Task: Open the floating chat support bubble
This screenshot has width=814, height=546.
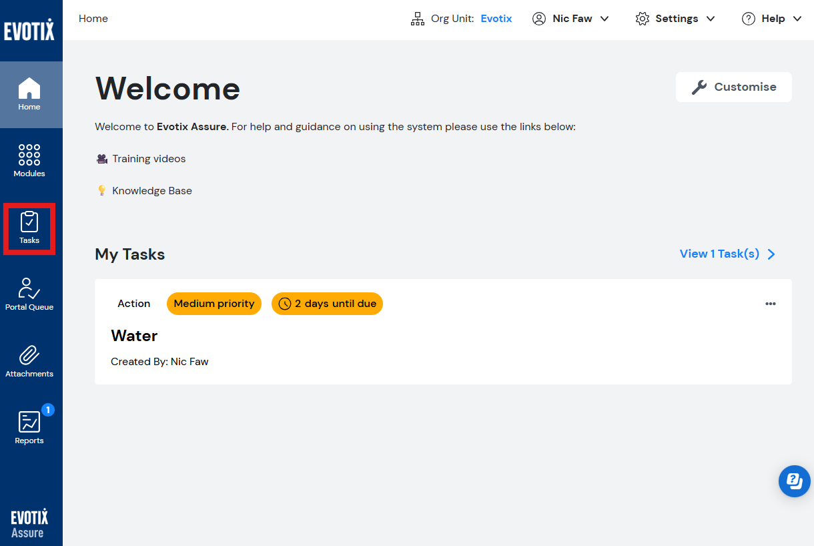Action: point(795,481)
